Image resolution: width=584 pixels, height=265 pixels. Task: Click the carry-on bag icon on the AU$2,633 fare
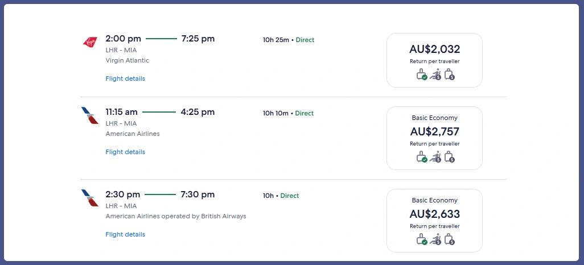pos(422,239)
